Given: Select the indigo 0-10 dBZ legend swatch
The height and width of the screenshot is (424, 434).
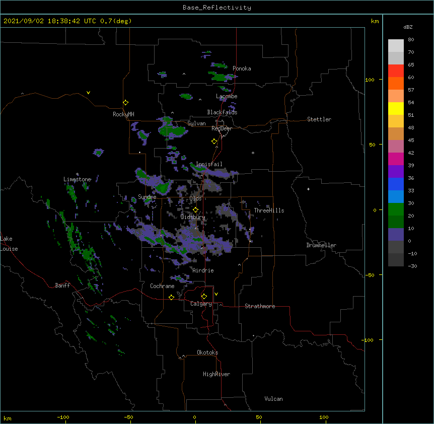Looking at the screenshot, I should tap(396, 235).
